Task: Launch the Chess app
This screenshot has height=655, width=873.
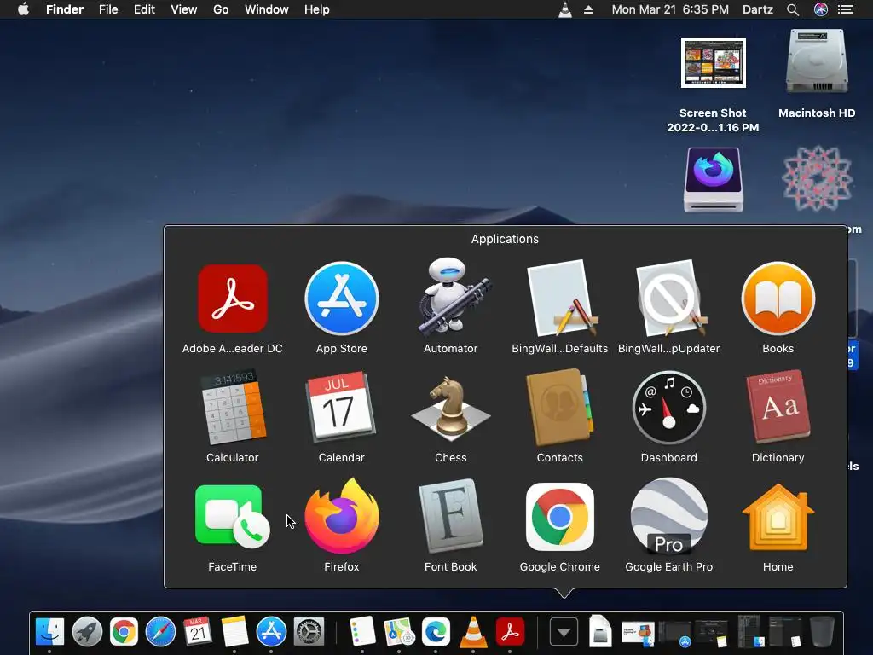Action: [x=450, y=407]
